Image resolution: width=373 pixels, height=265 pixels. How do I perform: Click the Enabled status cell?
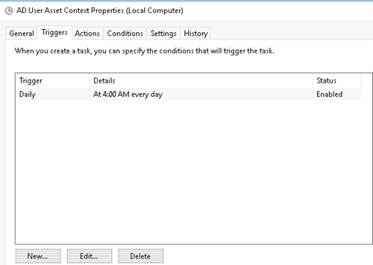(x=329, y=94)
